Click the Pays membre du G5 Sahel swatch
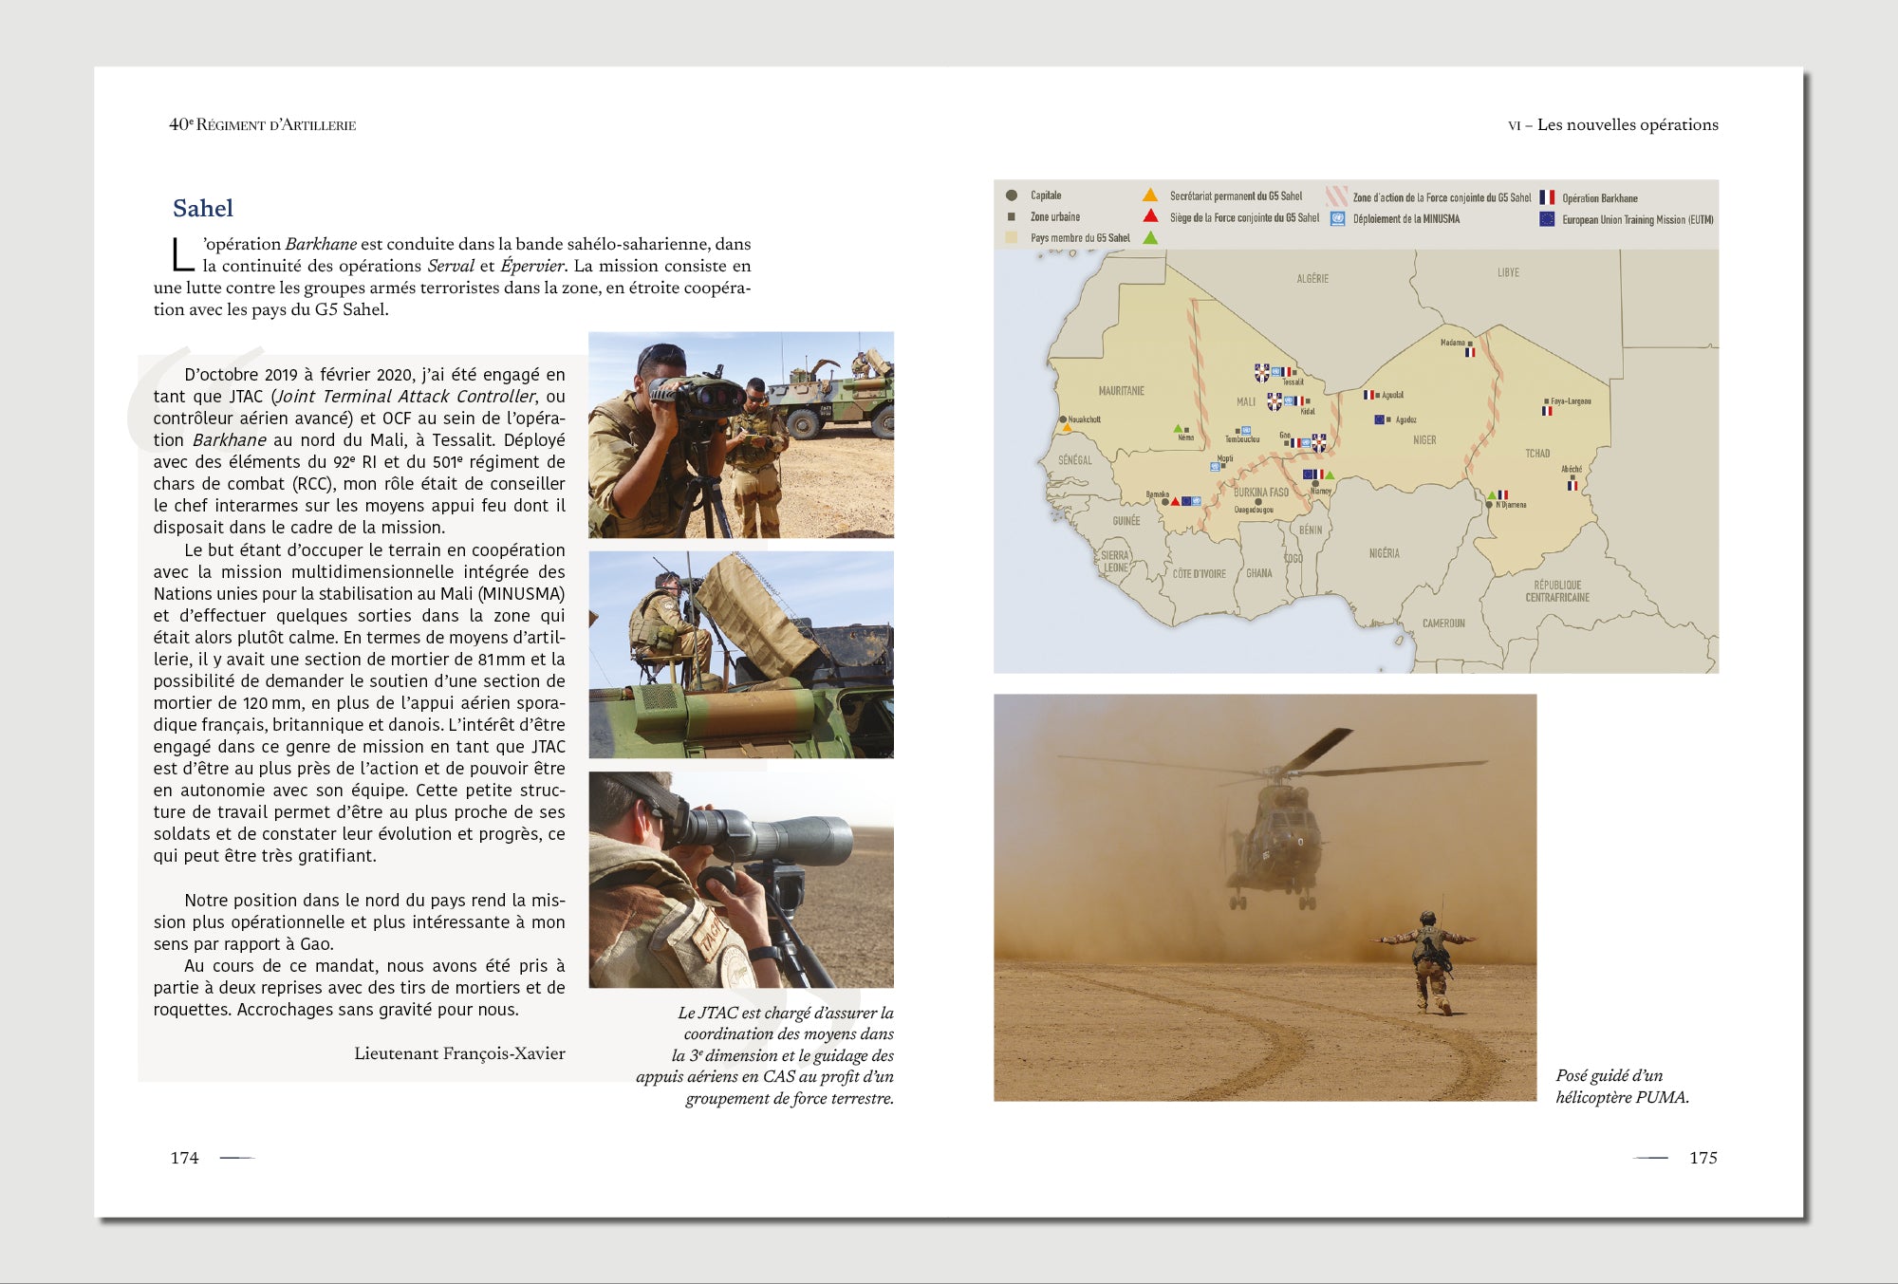This screenshot has width=1898, height=1284. point(1012,238)
